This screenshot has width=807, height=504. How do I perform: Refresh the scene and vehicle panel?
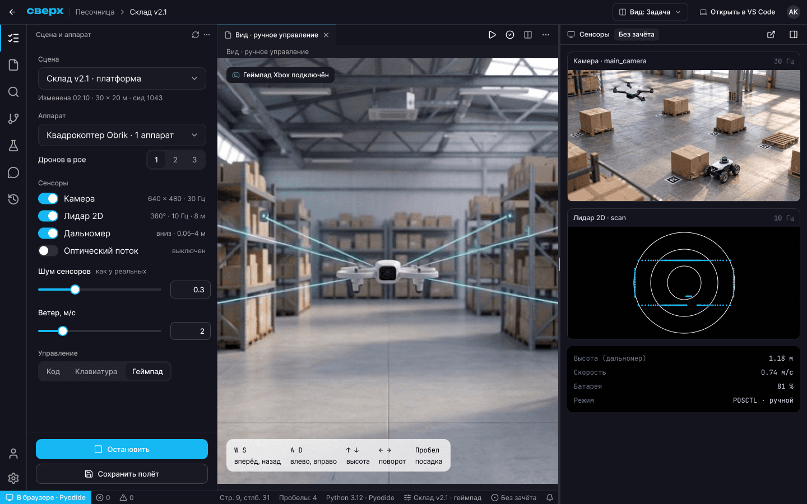click(196, 35)
